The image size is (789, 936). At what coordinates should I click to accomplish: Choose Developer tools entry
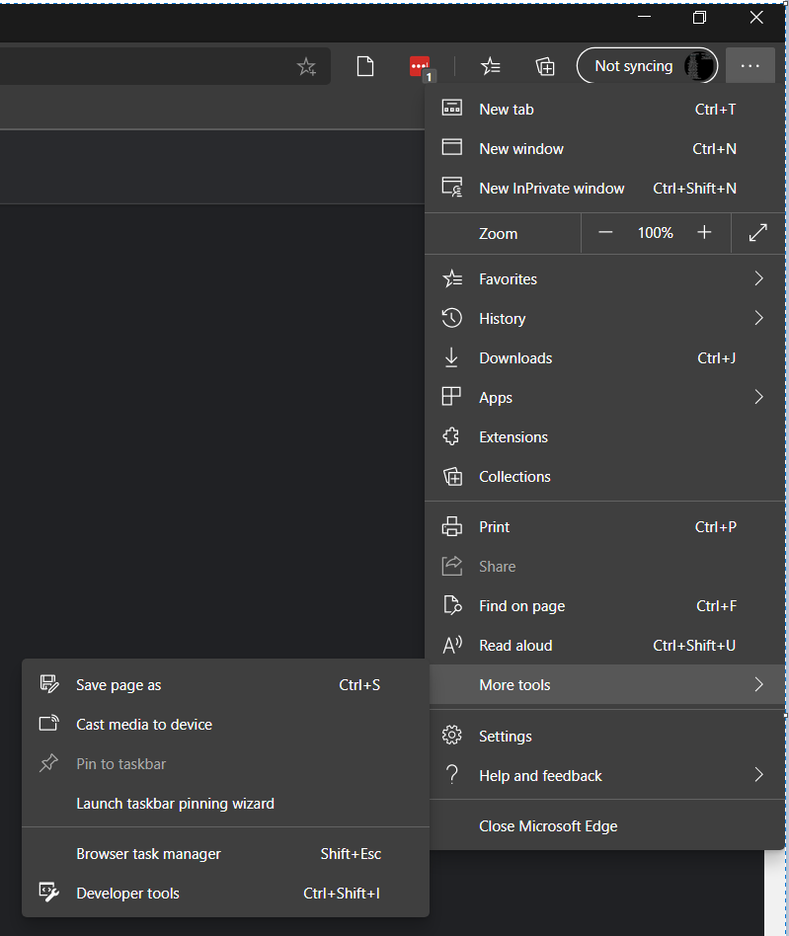click(225, 893)
